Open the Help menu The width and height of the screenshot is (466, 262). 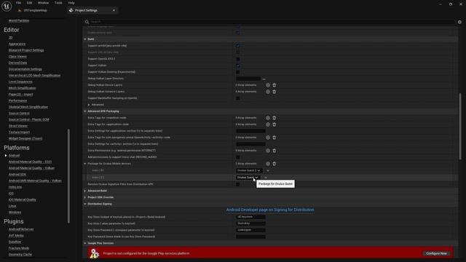tap(71, 3)
